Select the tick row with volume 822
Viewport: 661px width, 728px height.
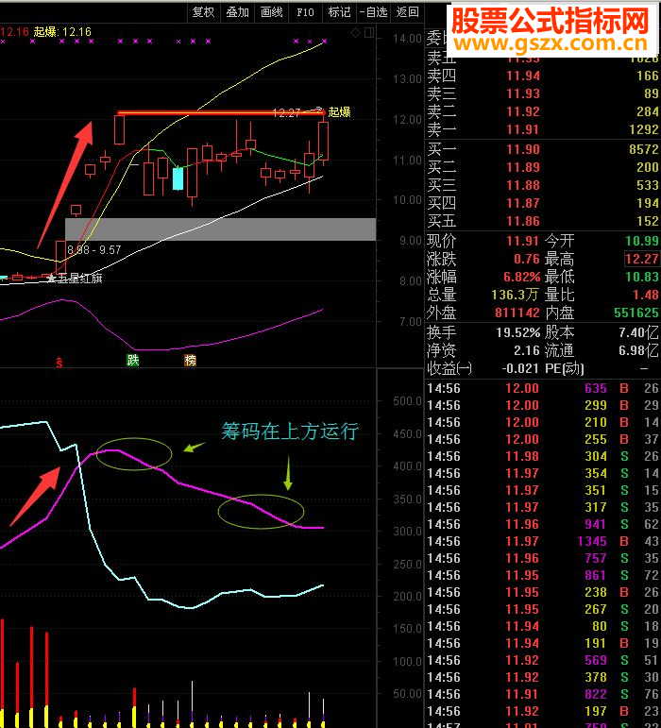coord(543,694)
